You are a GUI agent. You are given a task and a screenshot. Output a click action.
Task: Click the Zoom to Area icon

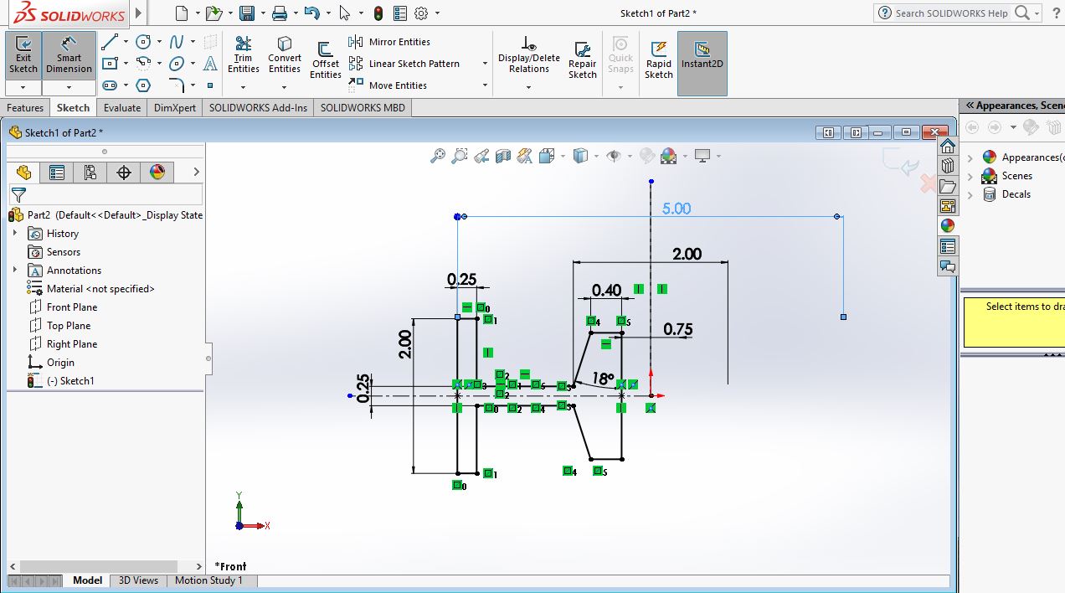[x=459, y=156]
